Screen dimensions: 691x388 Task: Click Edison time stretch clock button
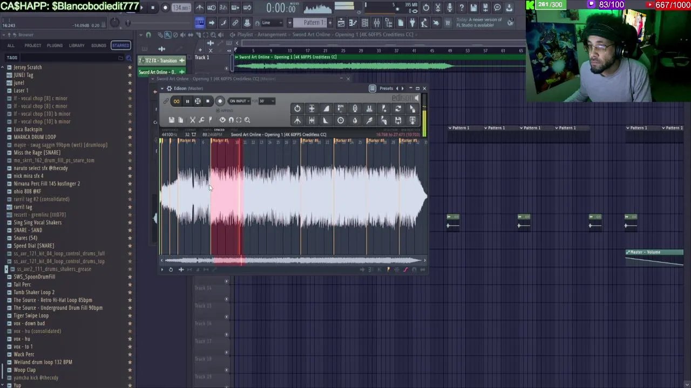(x=341, y=120)
